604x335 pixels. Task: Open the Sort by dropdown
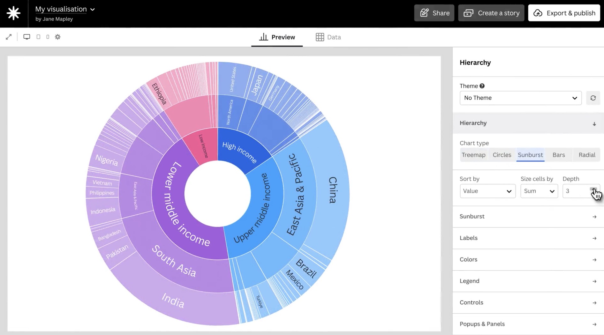tap(487, 191)
